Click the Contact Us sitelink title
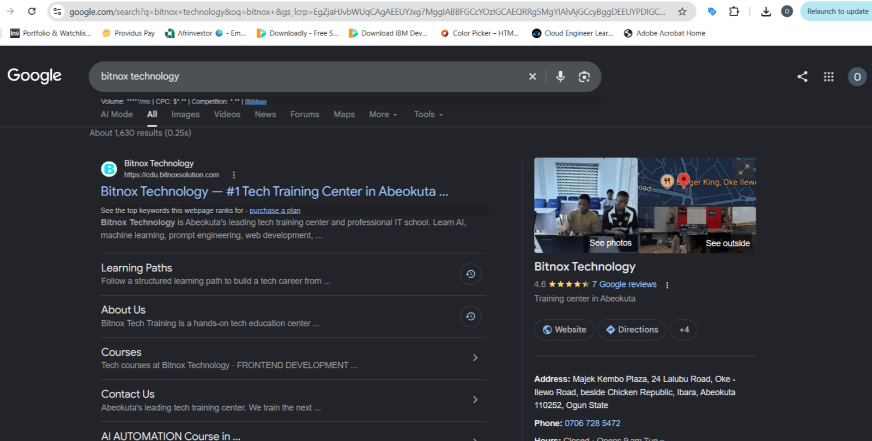The image size is (872, 441). coord(128,394)
